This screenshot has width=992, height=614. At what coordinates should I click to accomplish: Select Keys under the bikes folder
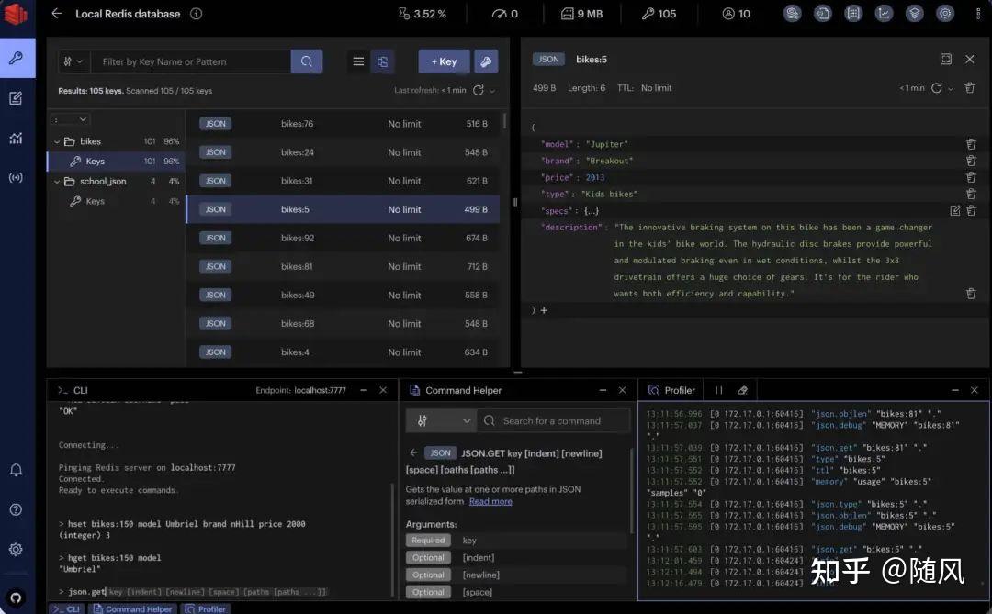115,162
